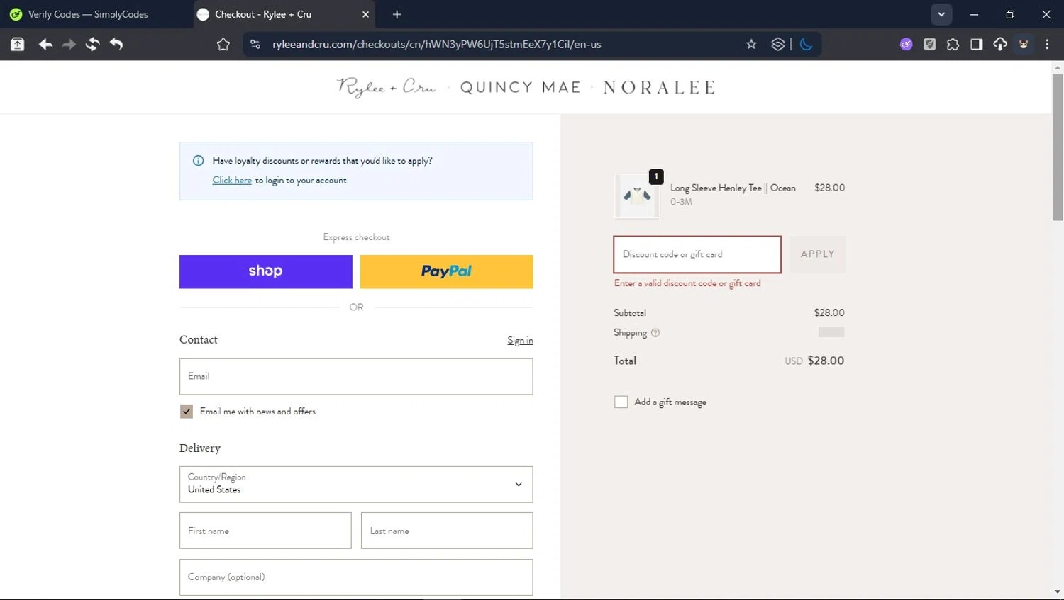Click the scrollbar down arrow
This screenshot has height=600, width=1064.
tap(1058, 592)
